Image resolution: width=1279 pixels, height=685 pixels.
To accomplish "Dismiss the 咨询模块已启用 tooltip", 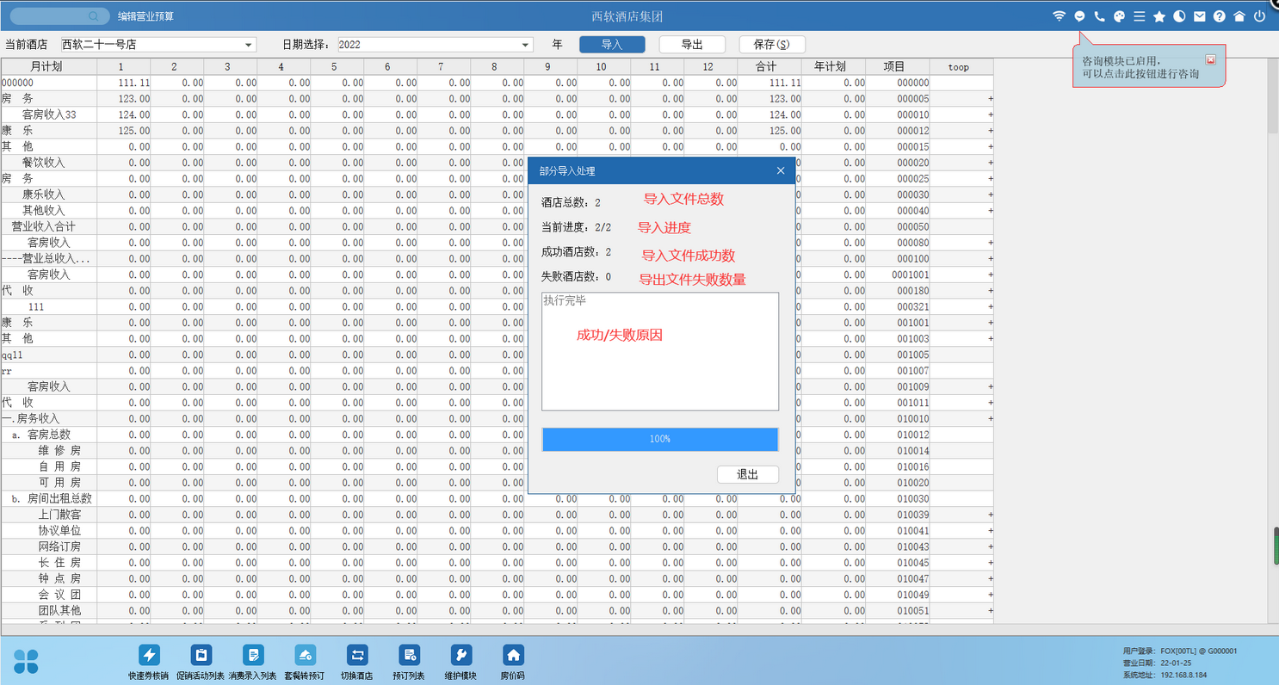I will 1211,59.
